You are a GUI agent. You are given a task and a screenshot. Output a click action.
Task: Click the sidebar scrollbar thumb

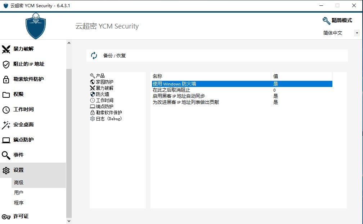[x=69, y=143]
